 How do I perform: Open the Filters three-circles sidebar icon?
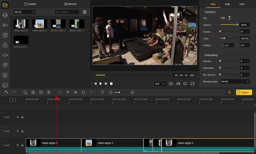click(x=5, y=45)
